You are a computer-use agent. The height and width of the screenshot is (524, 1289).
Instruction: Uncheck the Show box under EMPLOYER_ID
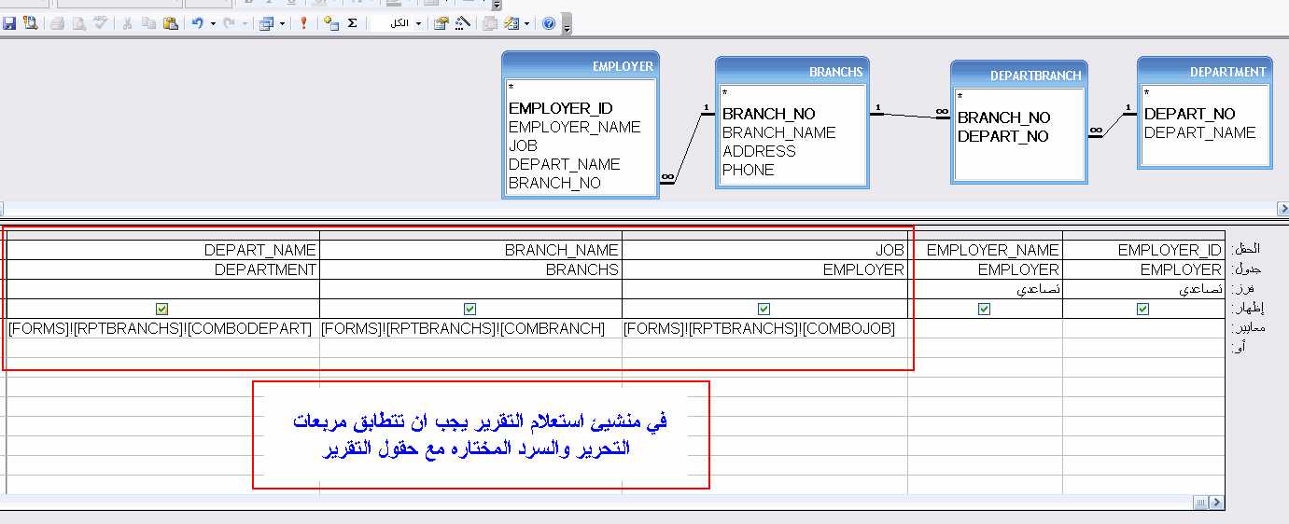click(x=1142, y=309)
